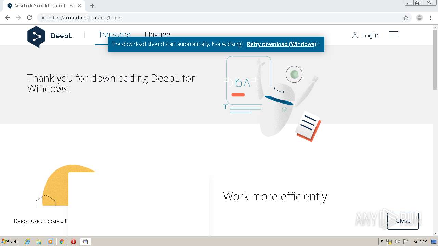Viewport: 438px width, 246px height.
Task: Open Chrome three-dot menu
Action: click(x=431, y=18)
